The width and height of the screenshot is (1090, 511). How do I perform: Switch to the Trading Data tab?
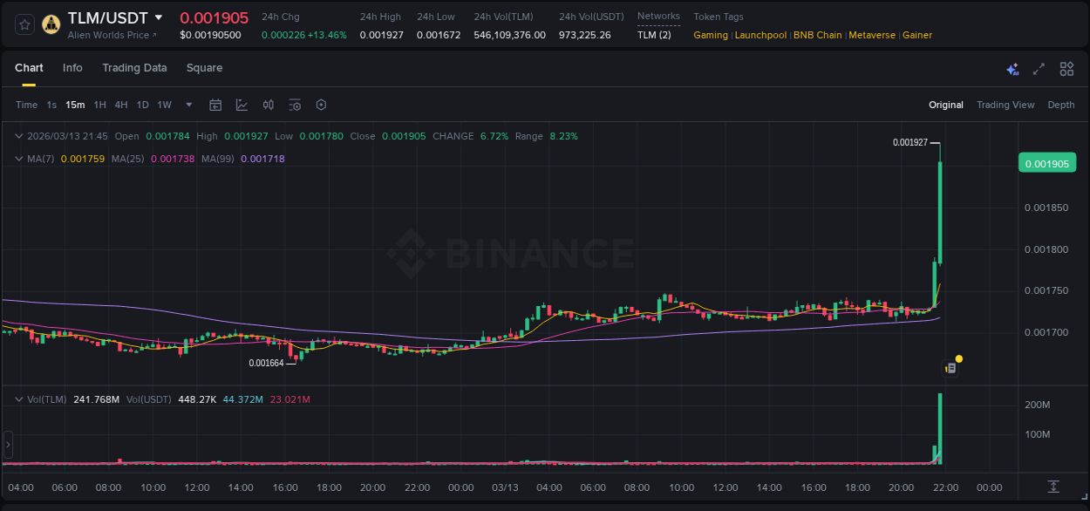[134, 67]
